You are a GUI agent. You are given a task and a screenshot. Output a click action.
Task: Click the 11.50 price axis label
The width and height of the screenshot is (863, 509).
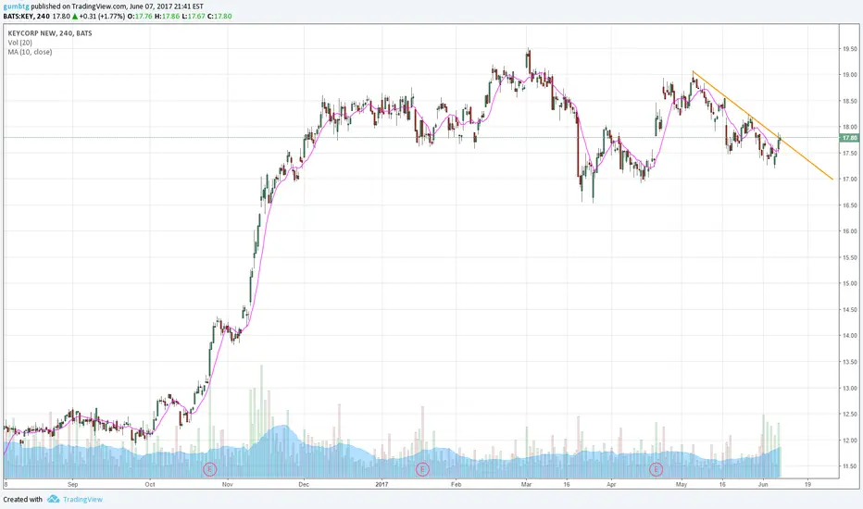click(x=850, y=466)
